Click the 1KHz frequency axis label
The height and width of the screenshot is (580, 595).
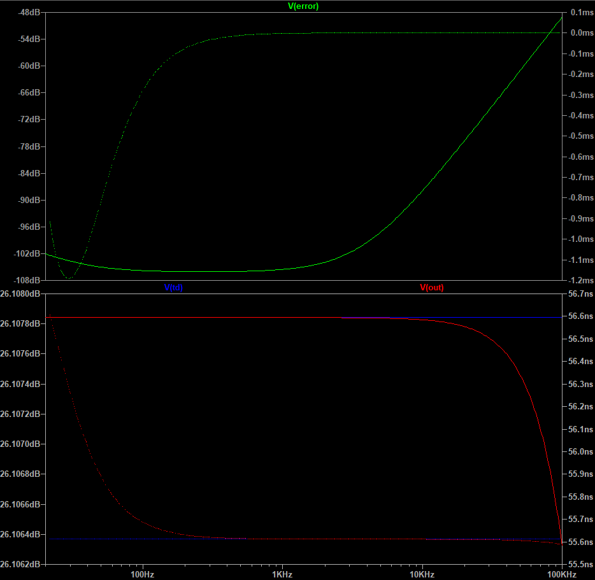[282, 574]
